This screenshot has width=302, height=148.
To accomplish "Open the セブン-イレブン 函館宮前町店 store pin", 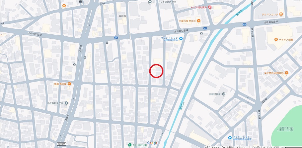I will [181, 39].
